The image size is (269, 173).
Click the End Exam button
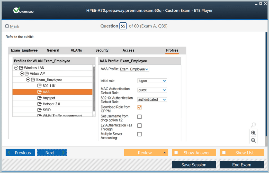point(241,165)
